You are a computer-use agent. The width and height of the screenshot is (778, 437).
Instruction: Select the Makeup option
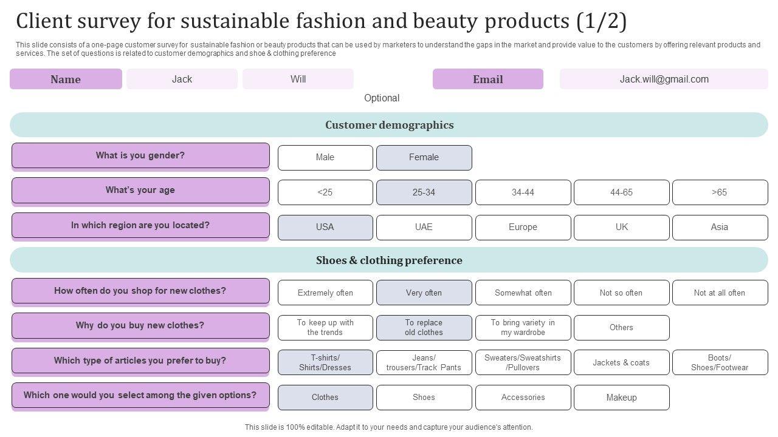(621, 398)
